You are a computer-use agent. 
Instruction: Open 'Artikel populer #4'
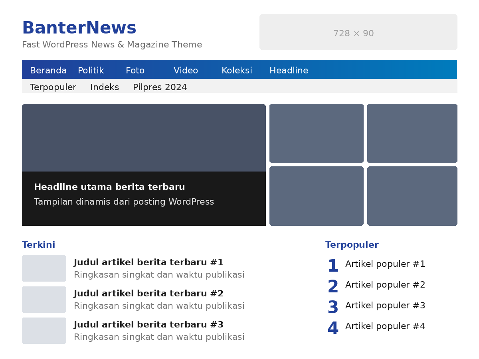coord(385,326)
